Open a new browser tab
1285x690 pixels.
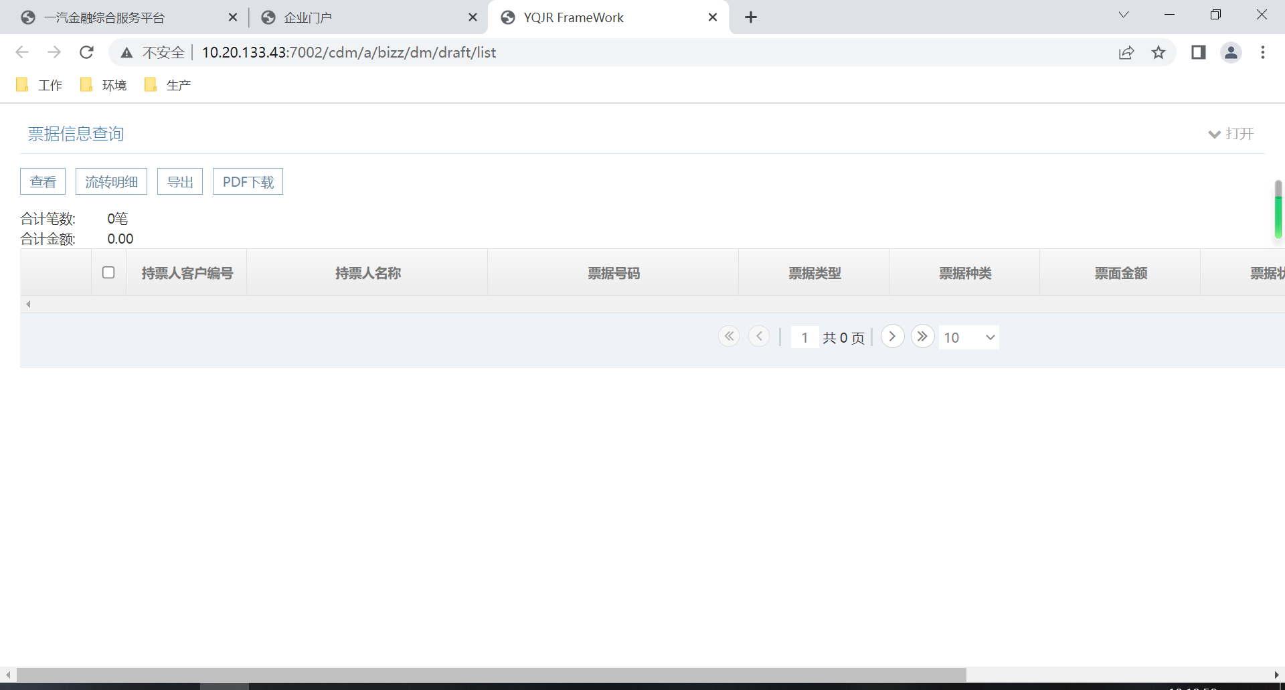point(751,17)
